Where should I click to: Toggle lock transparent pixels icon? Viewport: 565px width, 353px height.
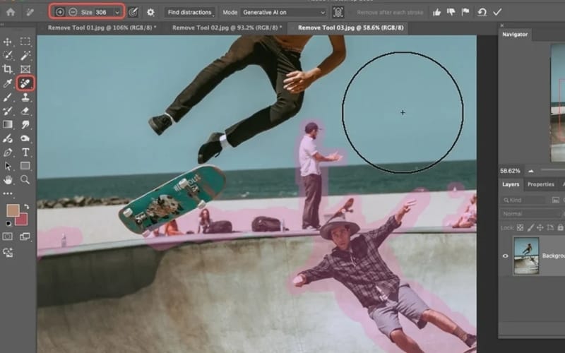[520, 227]
